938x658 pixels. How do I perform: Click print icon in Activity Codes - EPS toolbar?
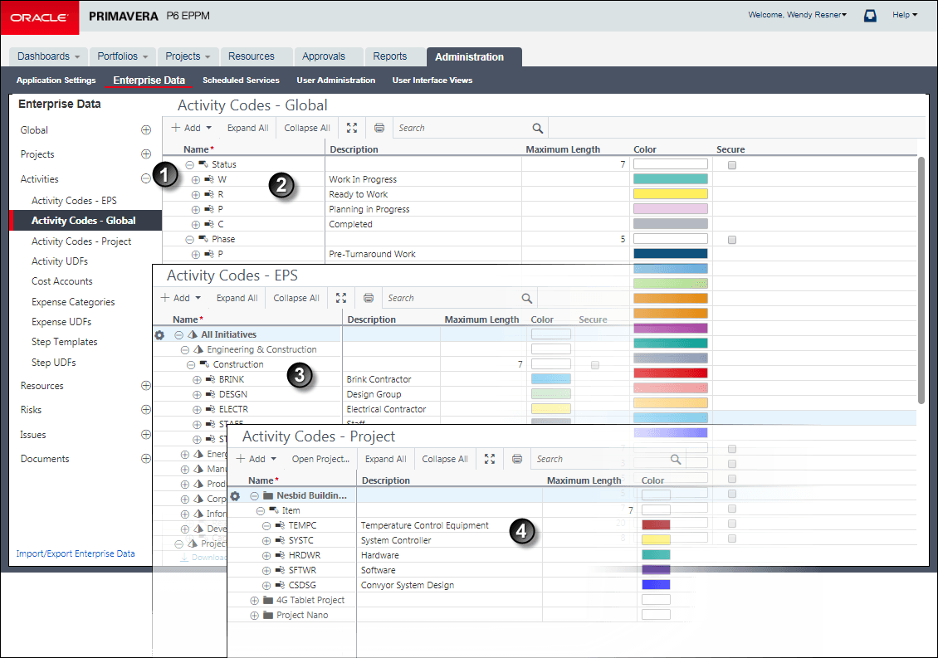369,298
